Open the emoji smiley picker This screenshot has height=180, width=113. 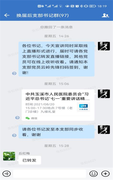(x=93, y=174)
